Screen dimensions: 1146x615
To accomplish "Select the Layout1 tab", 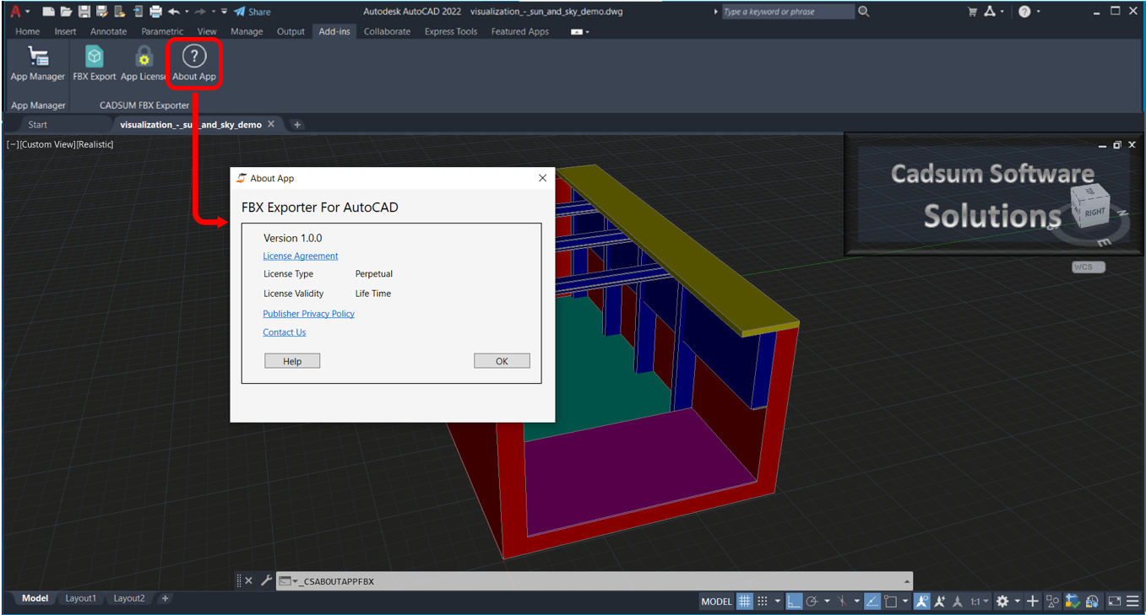I will click(x=81, y=598).
